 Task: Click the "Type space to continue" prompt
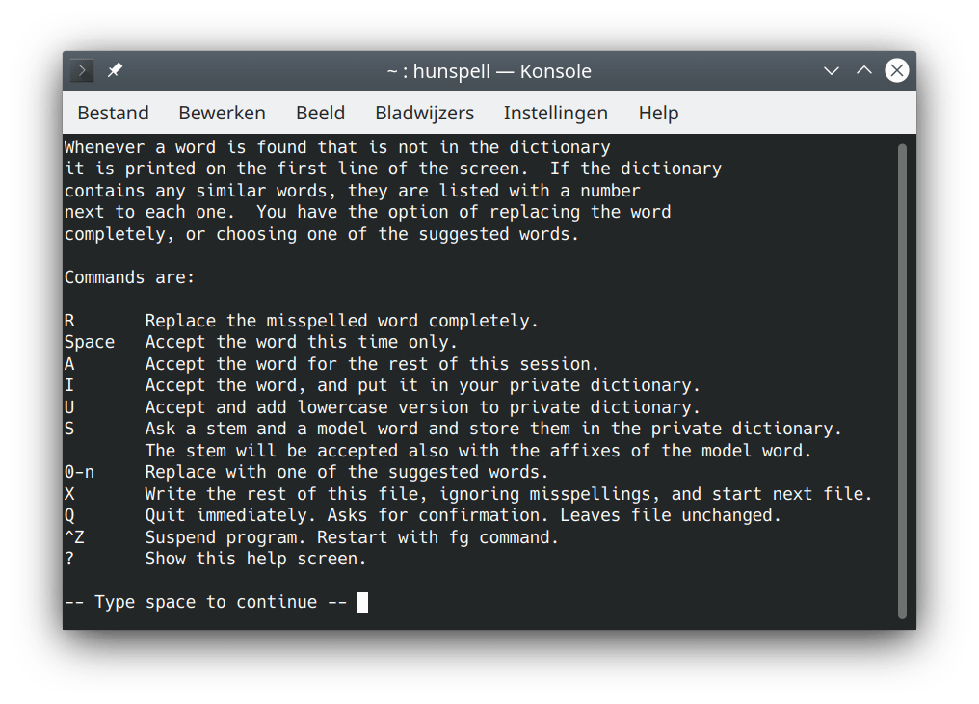click(204, 603)
